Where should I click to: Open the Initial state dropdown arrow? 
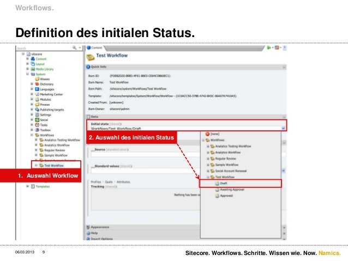283,128
